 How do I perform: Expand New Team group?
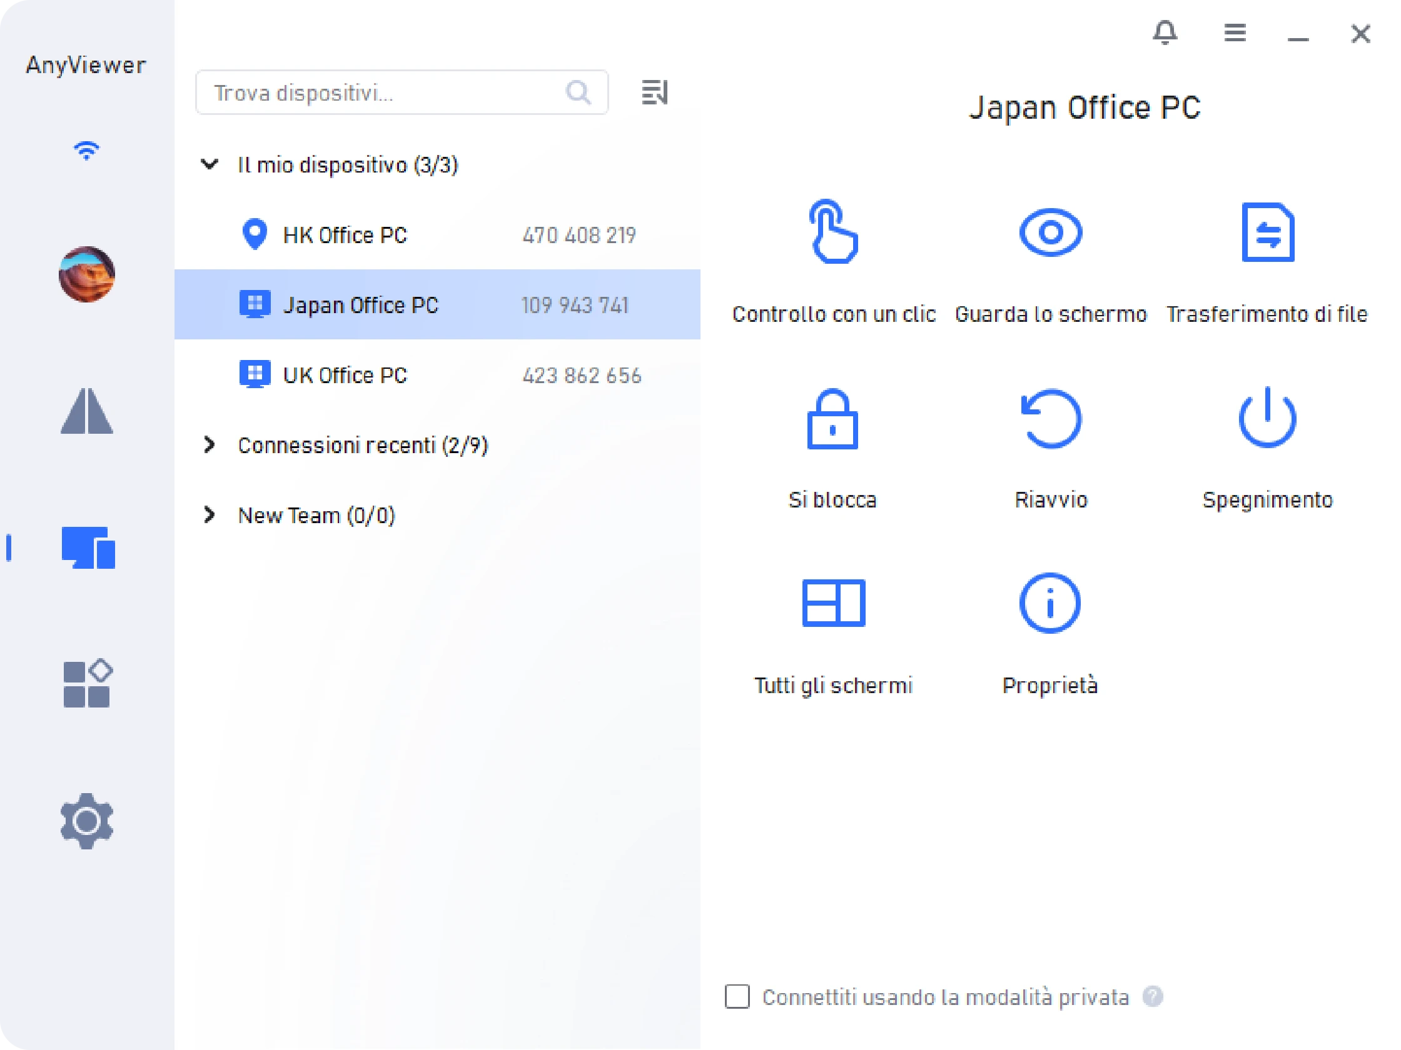click(x=210, y=515)
